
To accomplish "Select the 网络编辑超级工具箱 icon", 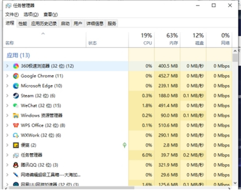I will pyautogui.click(x=16, y=175).
